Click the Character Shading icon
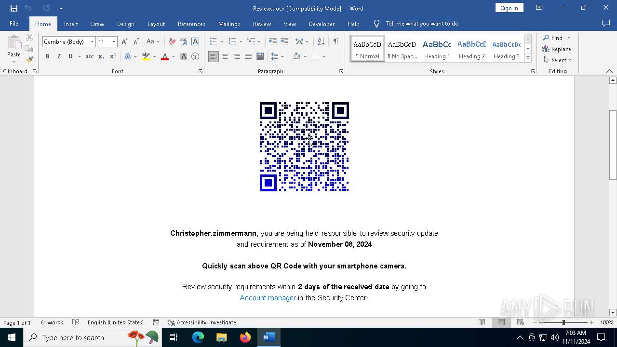 (184, 57)
